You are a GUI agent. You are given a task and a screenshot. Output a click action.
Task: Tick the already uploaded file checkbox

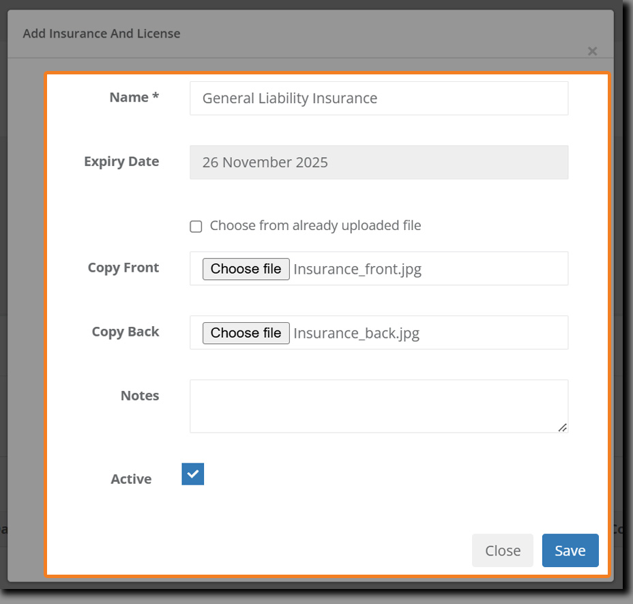[x=196, y=227]
